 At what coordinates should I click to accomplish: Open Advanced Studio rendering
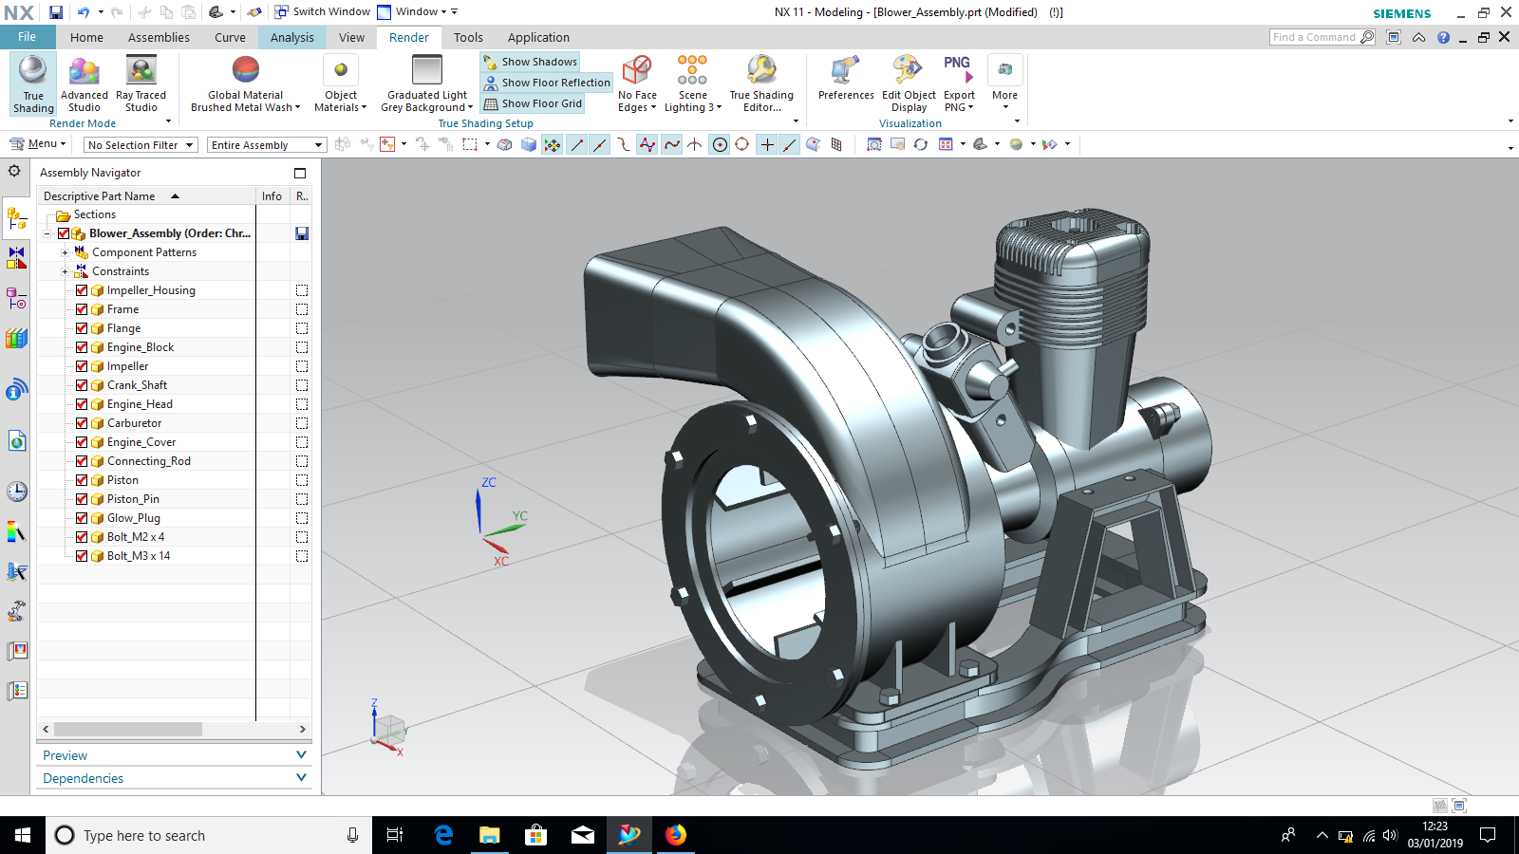84,84
